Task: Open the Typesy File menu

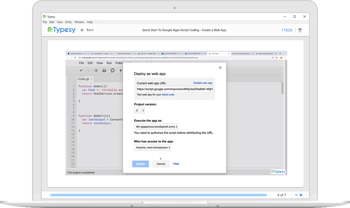Action: click(x=45, y=22)
